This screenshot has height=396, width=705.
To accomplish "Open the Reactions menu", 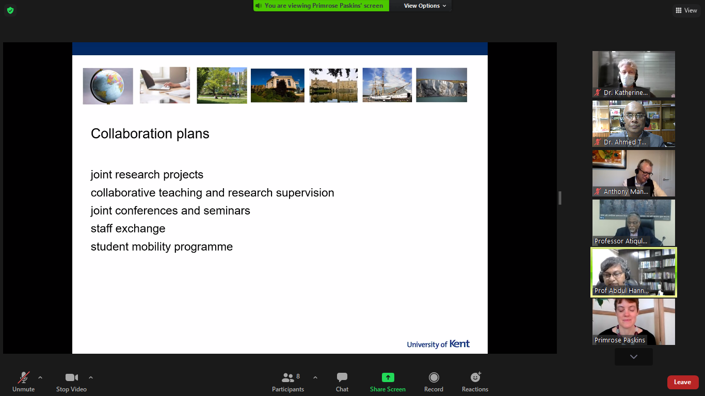I will [x=475, y=382].
